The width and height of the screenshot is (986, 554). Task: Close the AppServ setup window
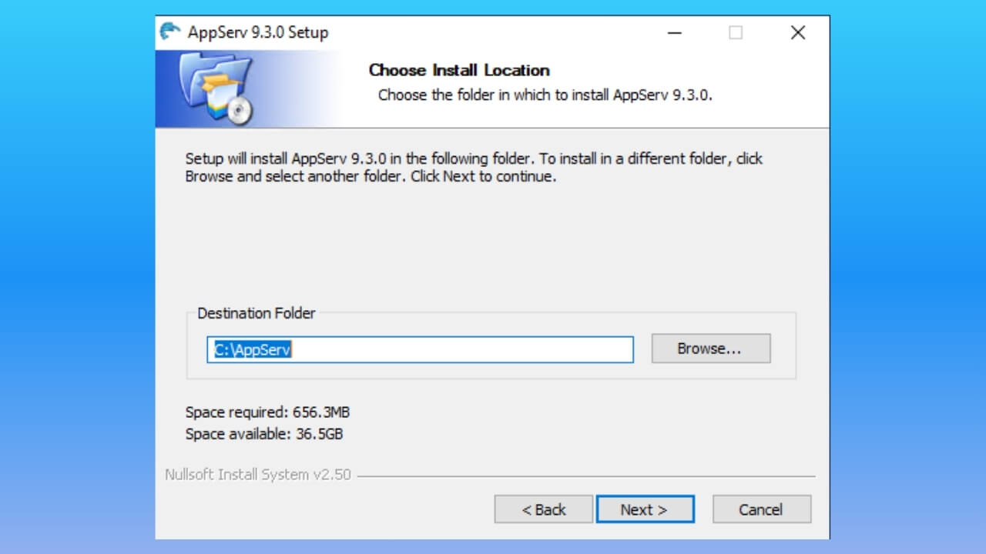coord(798,32)
